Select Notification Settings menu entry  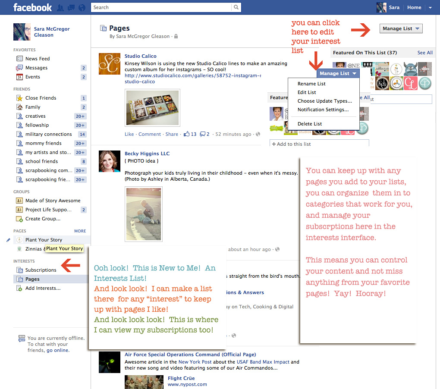tap(323, 110)
